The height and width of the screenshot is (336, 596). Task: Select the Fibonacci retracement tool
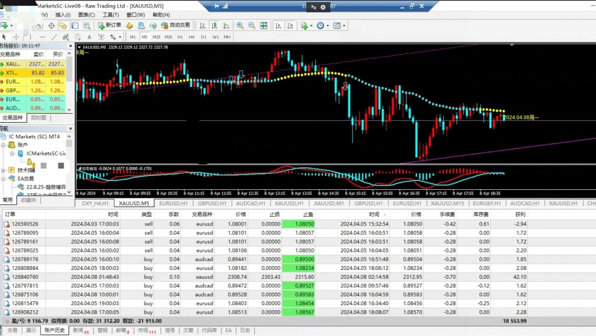77,37
